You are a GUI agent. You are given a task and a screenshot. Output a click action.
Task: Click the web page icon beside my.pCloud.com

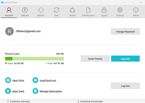tap(35, 80)
